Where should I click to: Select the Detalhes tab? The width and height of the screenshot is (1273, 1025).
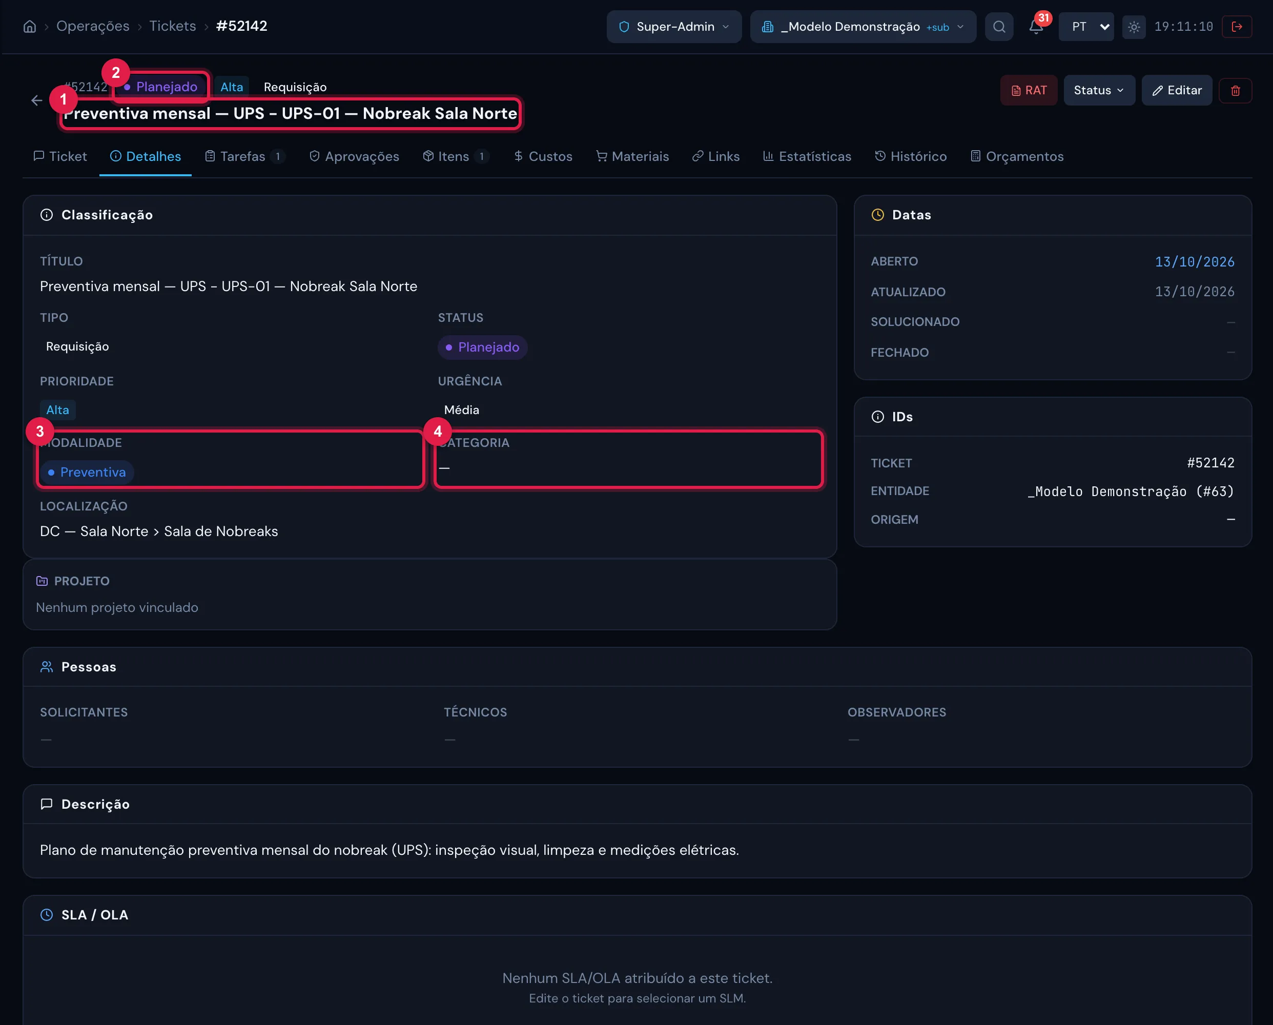145,156
